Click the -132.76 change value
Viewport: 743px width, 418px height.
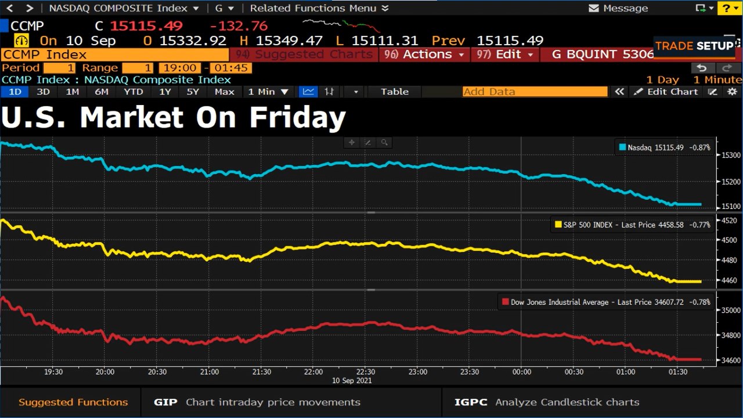tap(239, 26)
